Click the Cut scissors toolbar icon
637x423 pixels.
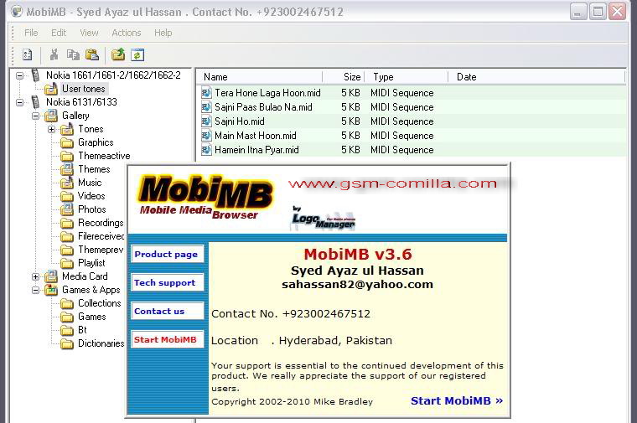(54, 54)
